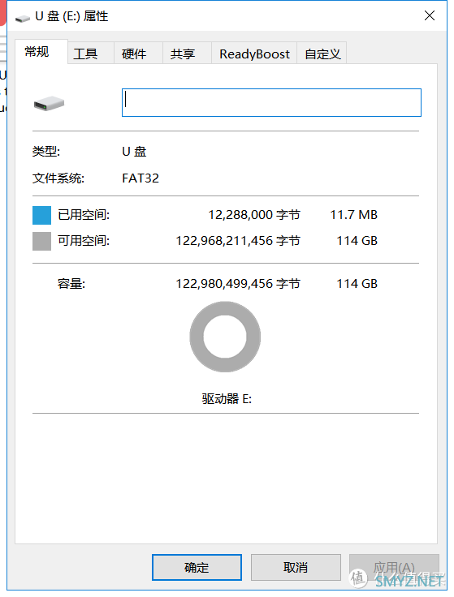Image resolution: width=454 pixels, height=597 pixels.
Task: Click the free bytes value 122,968,211,456 字节
Action: [x=238, y=241]
